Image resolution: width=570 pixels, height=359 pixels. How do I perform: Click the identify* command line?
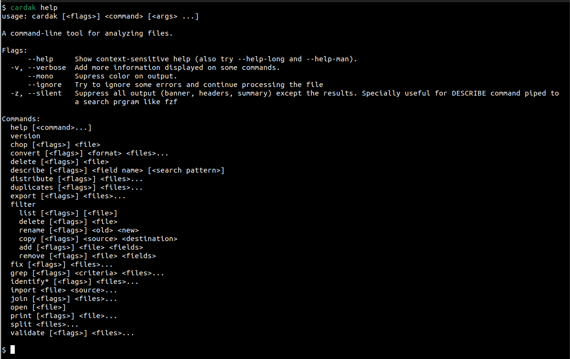point(74,281)
